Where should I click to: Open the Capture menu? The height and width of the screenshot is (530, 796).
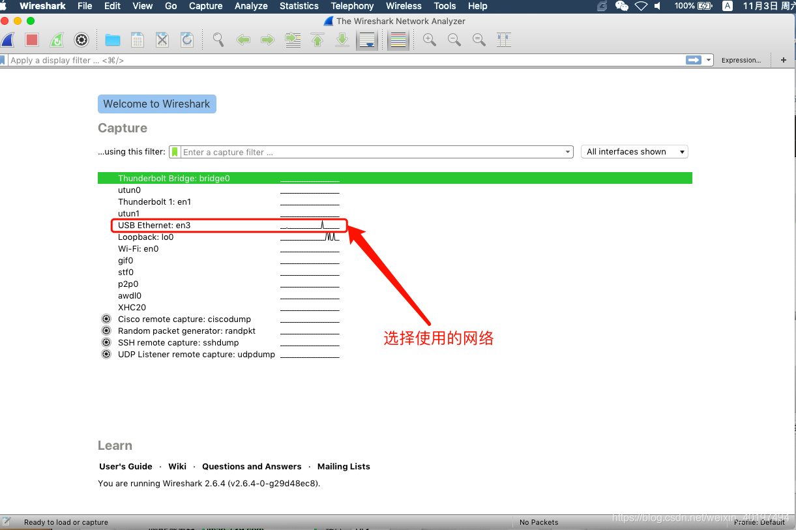[x=205, y=6]
